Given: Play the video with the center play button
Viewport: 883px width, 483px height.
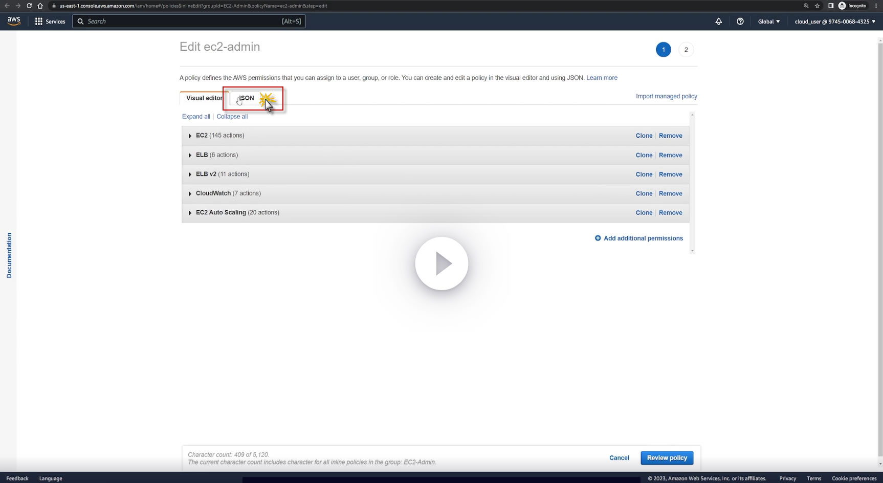Looking at the screenshot, I should point(442,264).
